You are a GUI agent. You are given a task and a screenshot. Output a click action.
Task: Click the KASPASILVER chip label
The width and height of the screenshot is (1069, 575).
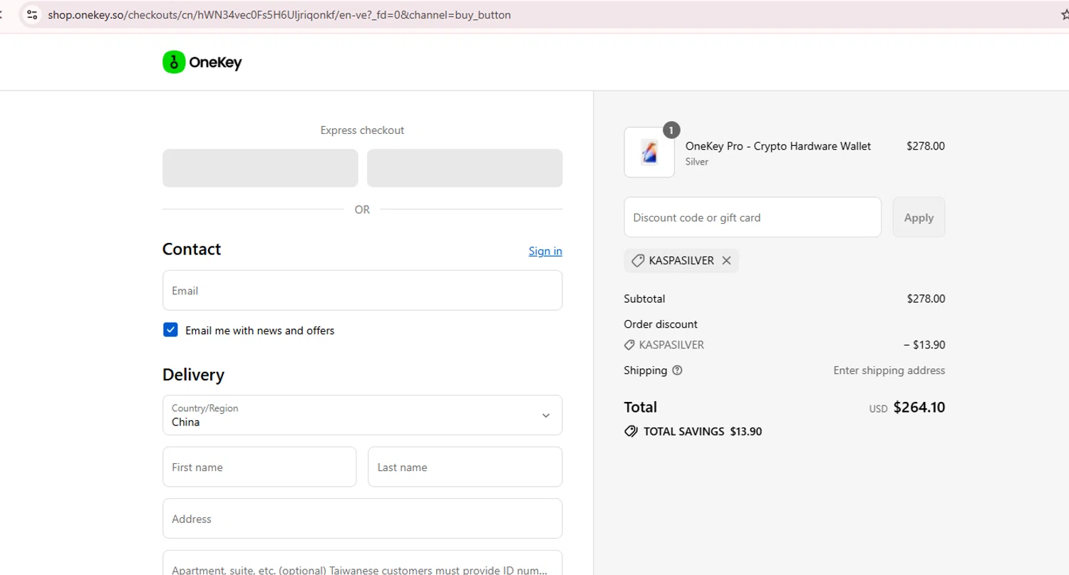681,261
